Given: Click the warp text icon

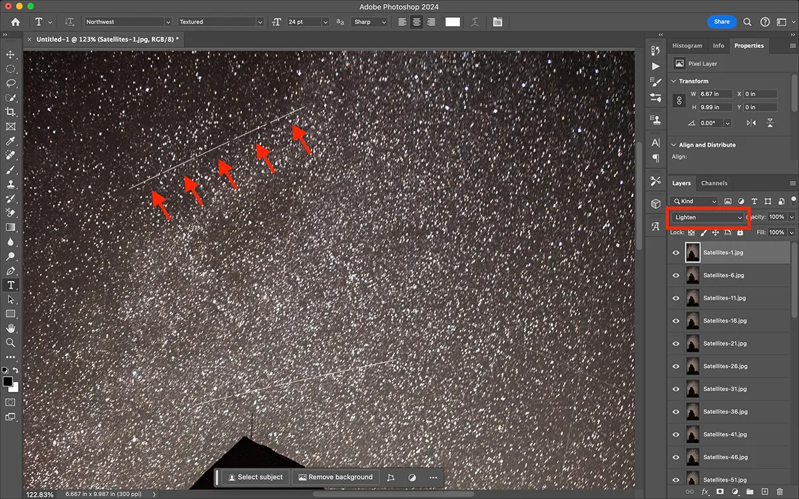Looking at the screenshot, I should pyautogui.click(x=475, y=22).
